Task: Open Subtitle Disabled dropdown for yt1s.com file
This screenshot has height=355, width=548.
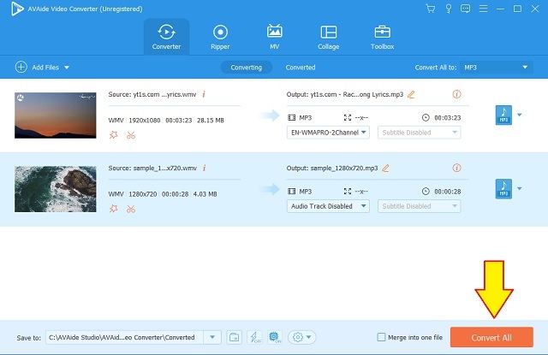Action: click(x=419, y=133)
